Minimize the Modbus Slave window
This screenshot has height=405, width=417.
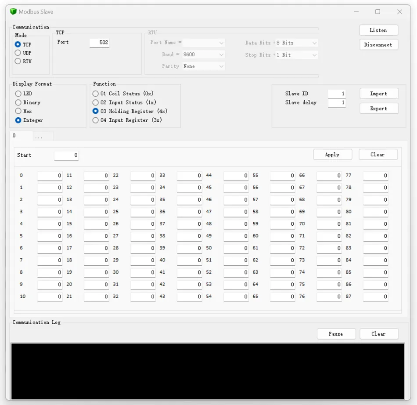coord(356,12)
